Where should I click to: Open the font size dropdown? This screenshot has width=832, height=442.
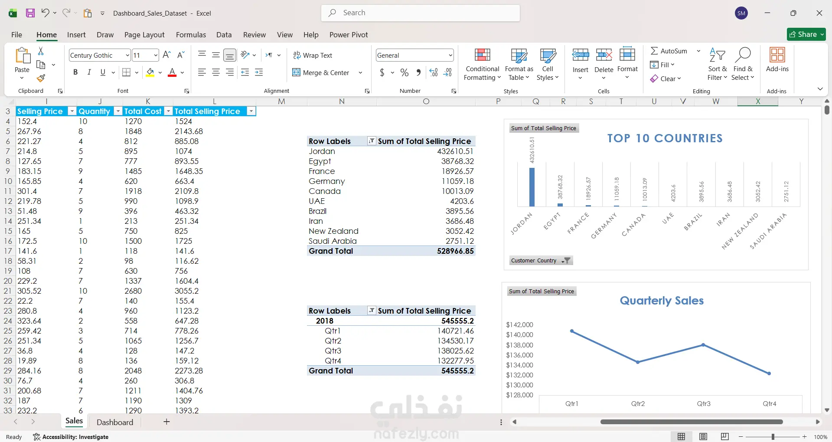pyautogui.click(x=156, y=55)
